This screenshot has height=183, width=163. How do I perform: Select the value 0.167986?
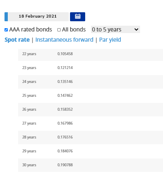coord(65,123)
